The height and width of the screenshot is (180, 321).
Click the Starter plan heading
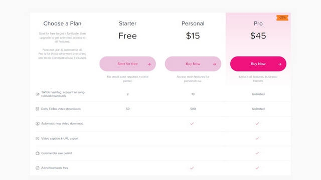coord(127,23)
